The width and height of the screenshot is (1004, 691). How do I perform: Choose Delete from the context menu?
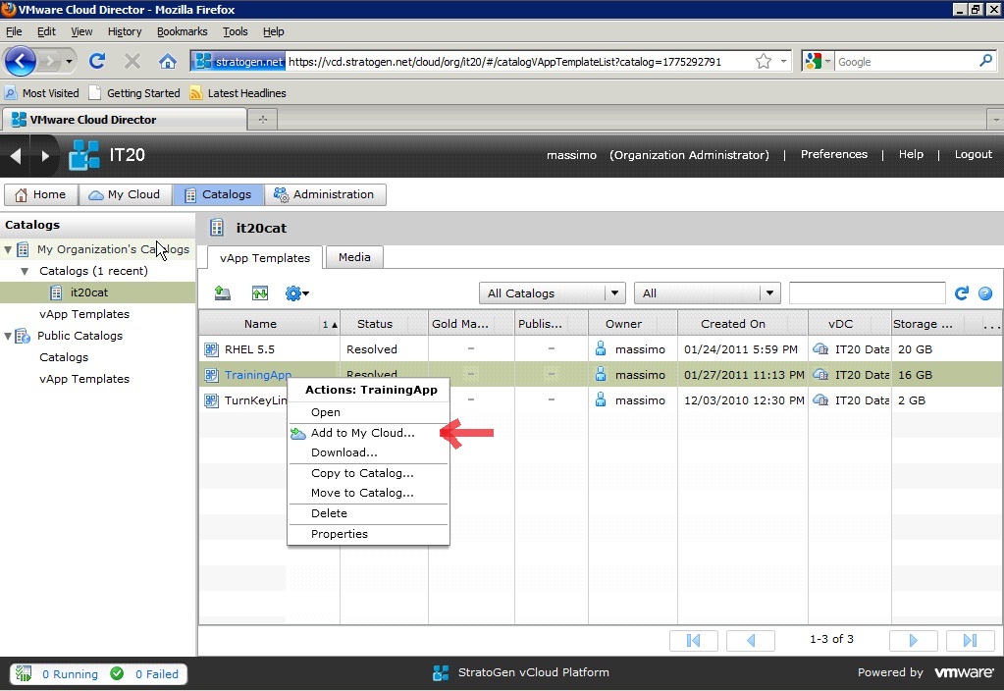coord(368,513)
